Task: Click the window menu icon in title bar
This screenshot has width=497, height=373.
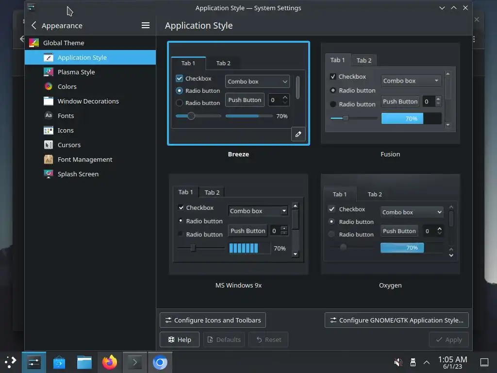Action: pyautogui.click(x=31, y=7)
